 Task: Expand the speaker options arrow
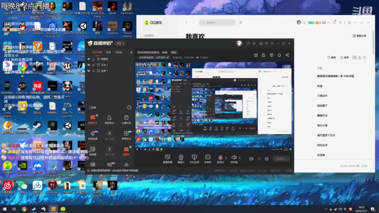[240, 158]
